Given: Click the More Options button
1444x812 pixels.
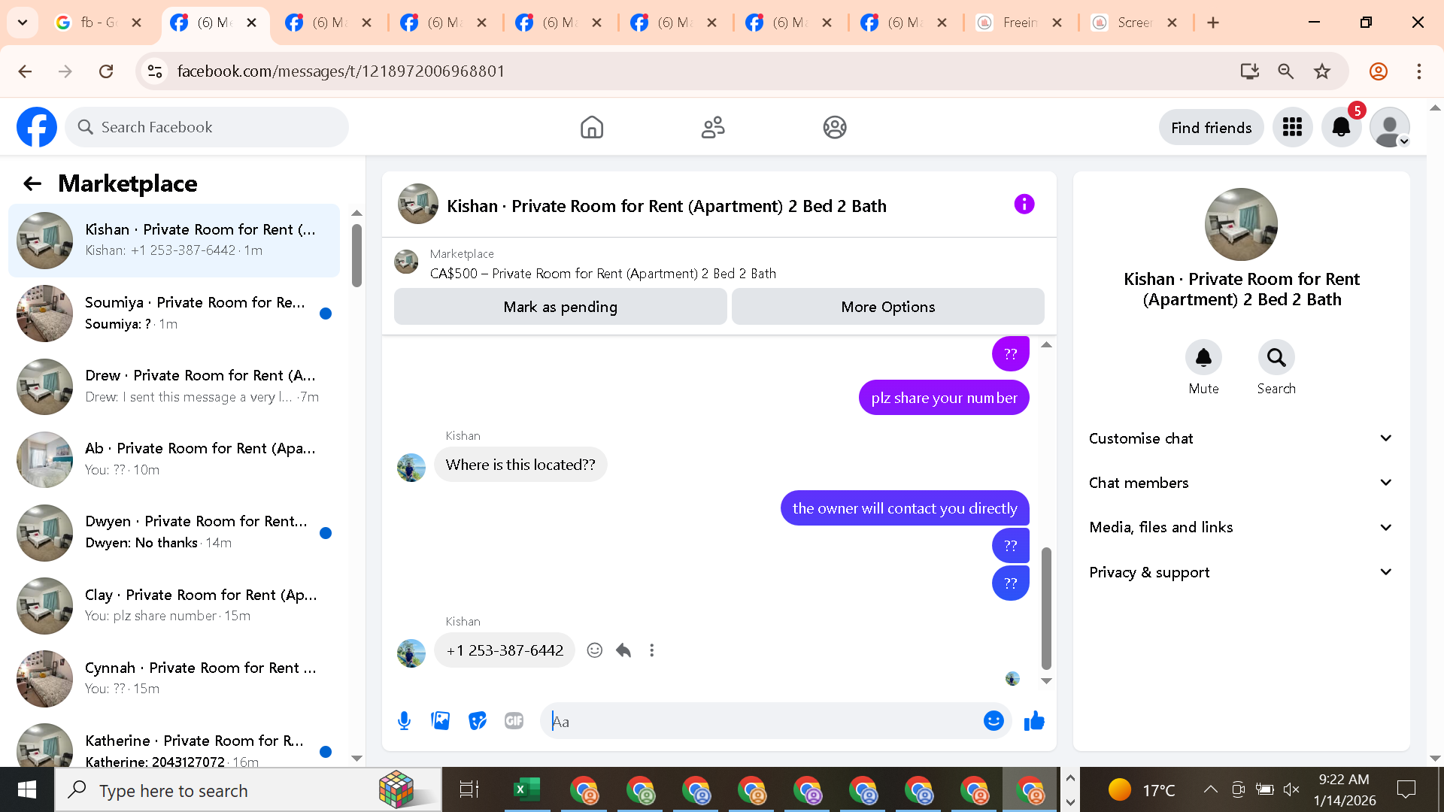Looking at the screenshot, I should tap(887, 307).
